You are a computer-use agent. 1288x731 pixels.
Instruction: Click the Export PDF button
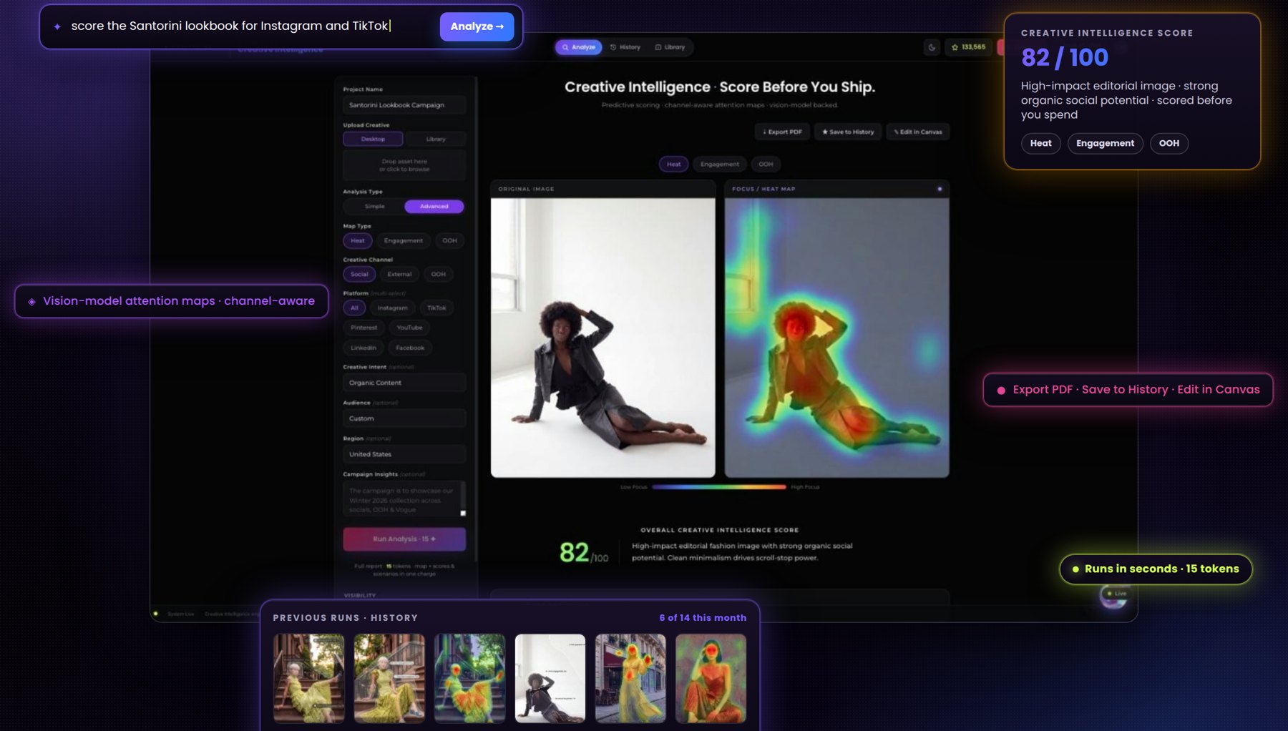782,132
